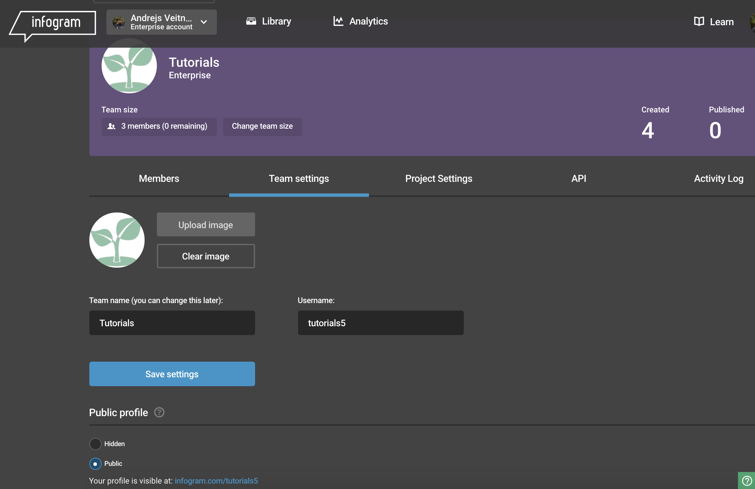The image size is (755, 489).
Task: Click the Username input field
Action: pos(381,323)
